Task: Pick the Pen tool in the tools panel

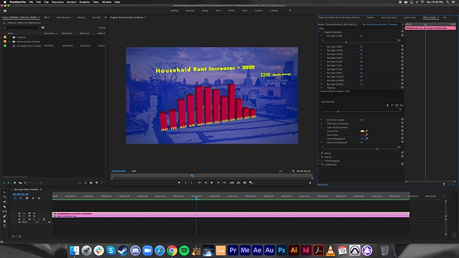Action: click(x=4, y=216)
